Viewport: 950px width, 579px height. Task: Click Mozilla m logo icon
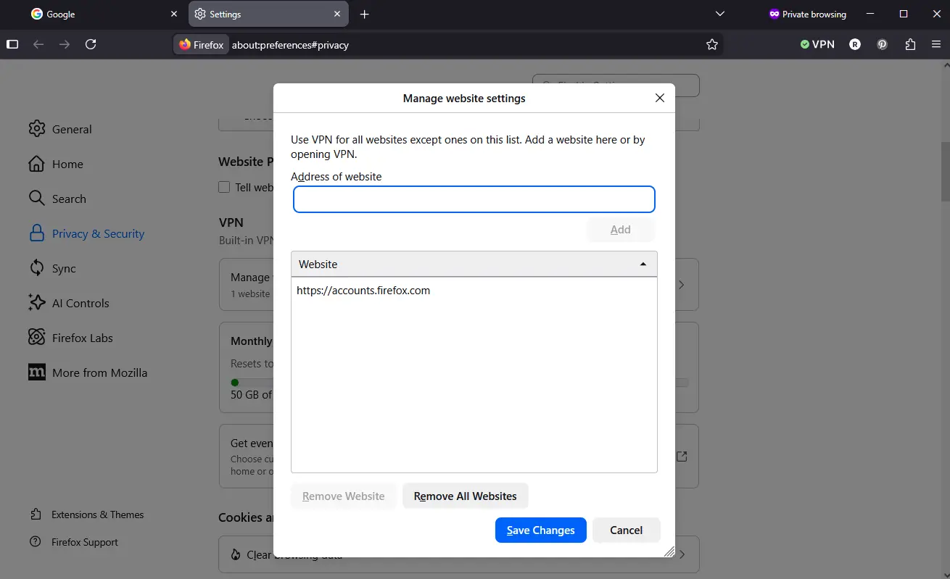coord(36,372)
